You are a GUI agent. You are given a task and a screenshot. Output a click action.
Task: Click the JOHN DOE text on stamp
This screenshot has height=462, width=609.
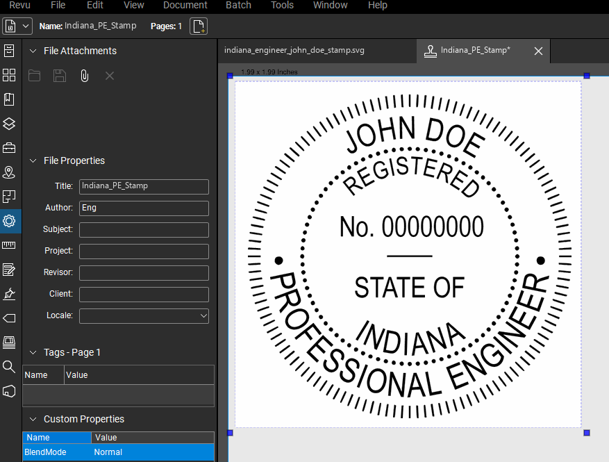[x=415, y=136]
